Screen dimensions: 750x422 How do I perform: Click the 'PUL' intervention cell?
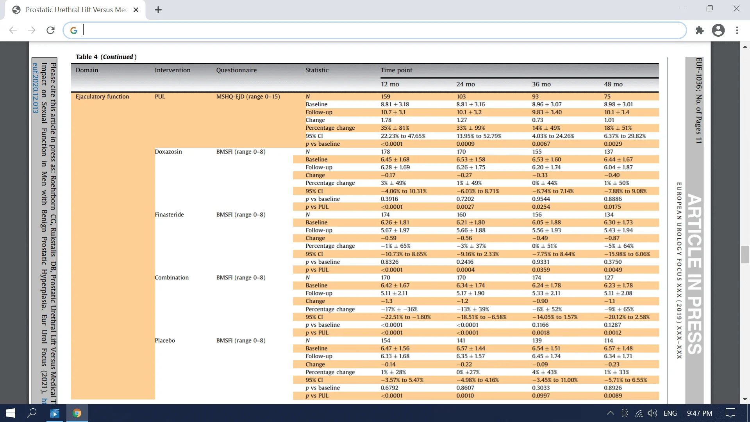pos(160,97)
